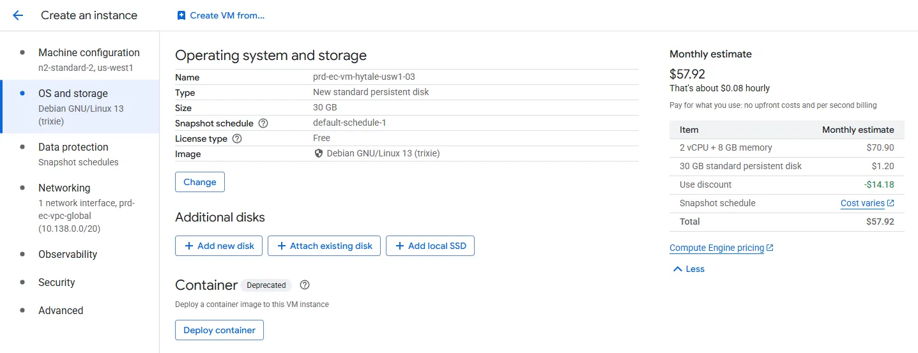Select the OS and storage section
The height and width of the screenshot is (353, 918).
point(80,107)
